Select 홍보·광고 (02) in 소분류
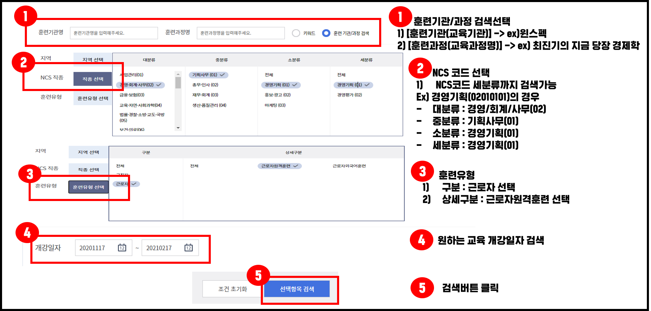 point(278,95)
